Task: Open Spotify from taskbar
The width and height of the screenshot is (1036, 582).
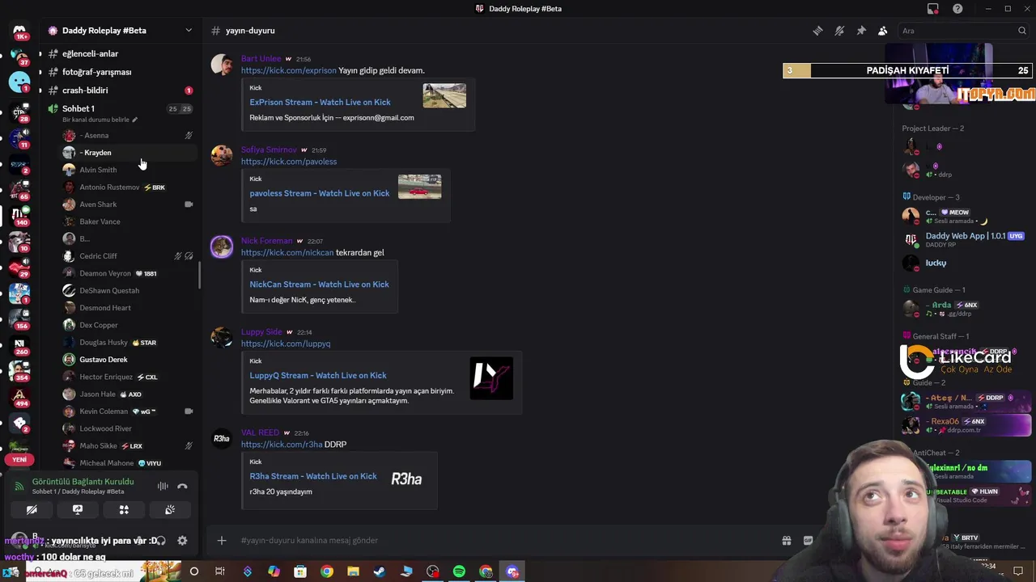Action: point(459,571)
